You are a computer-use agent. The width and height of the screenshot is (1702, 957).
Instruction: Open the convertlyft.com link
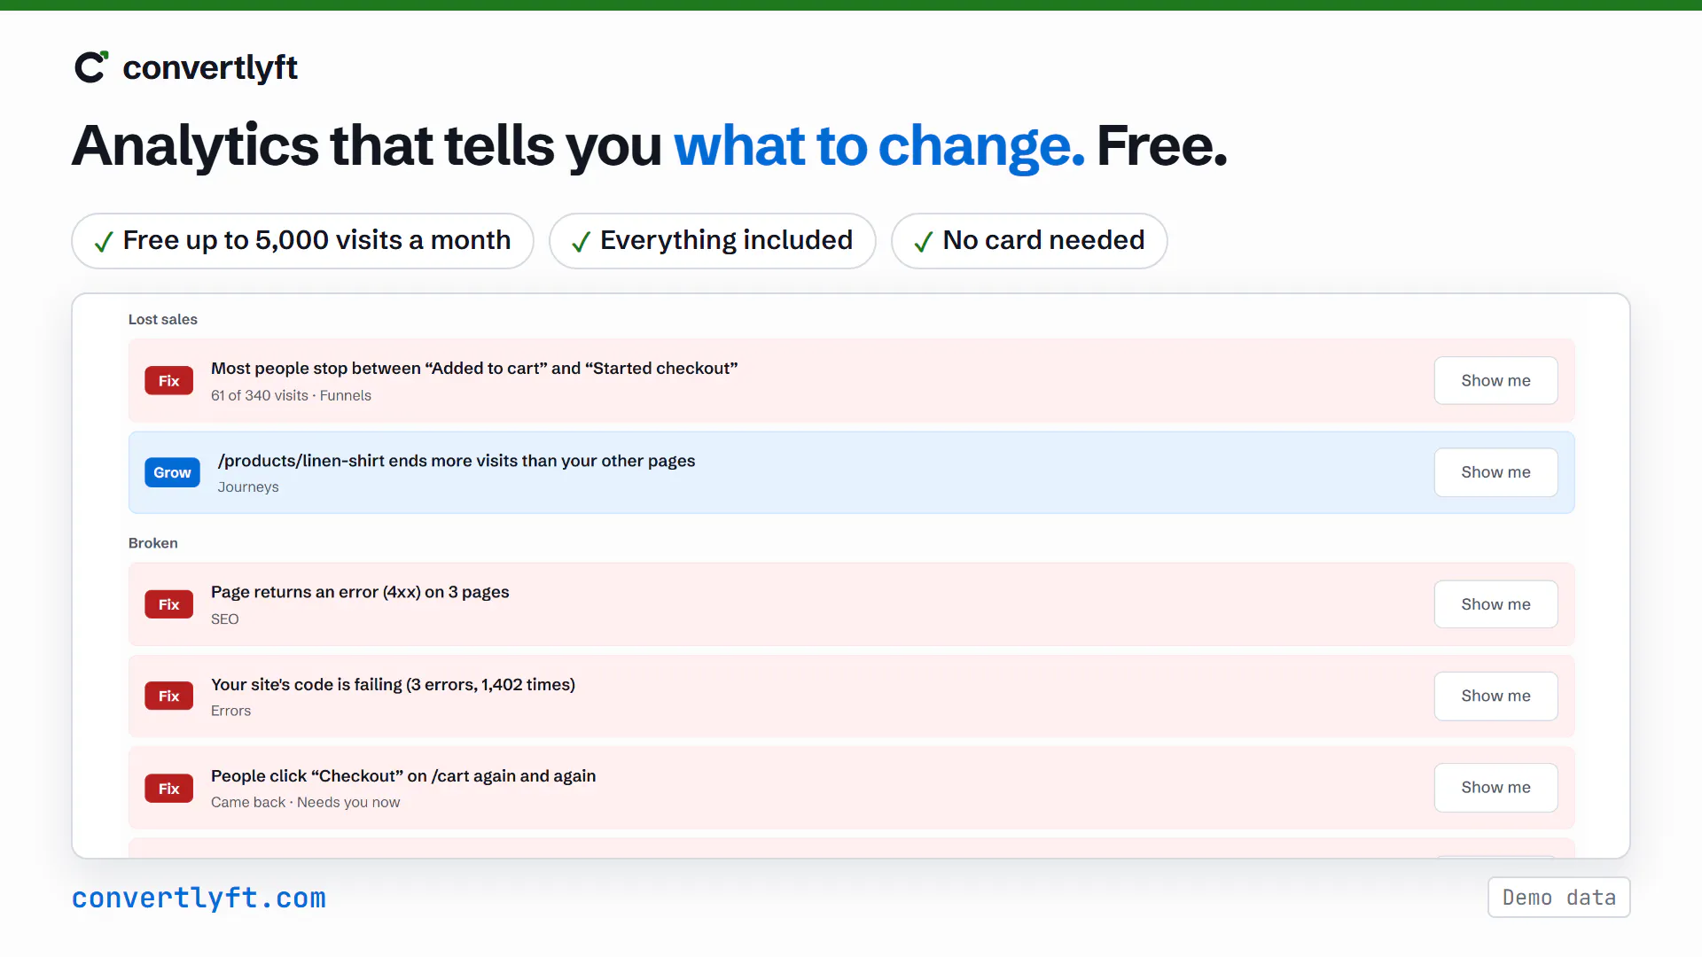tap(199, 898)
